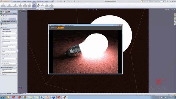This screenshot has height=99, width=176.
Task: Open the PropertyManager tab icon
Action: [4, 12]
